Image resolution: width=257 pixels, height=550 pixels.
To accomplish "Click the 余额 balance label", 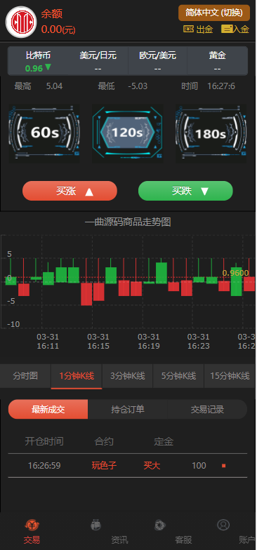I will point(52,14).
